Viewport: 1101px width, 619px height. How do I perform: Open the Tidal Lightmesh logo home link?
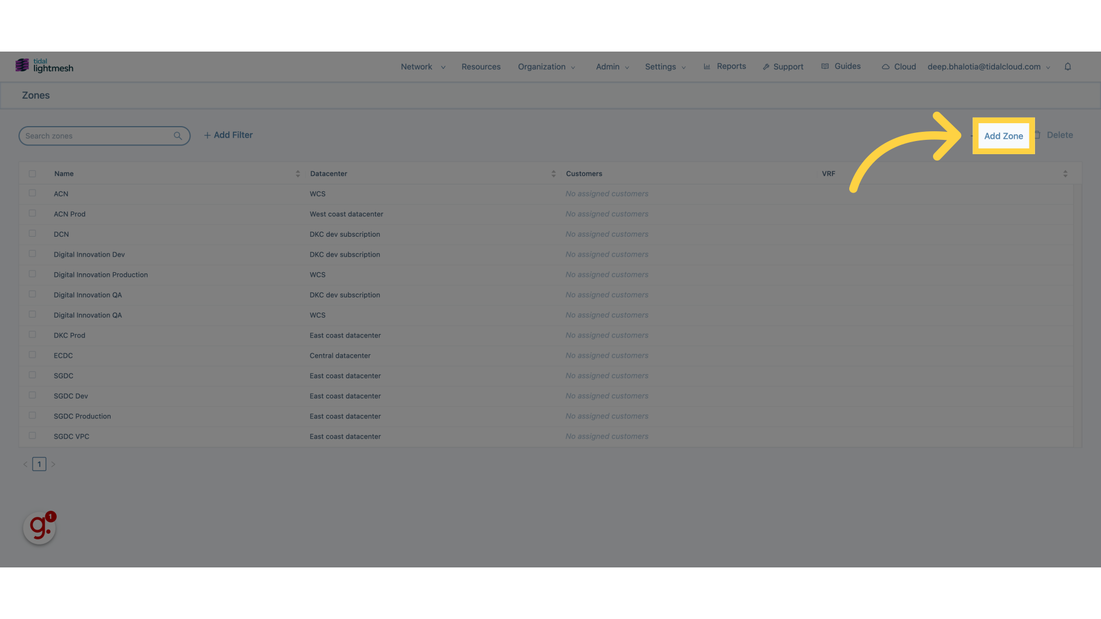pyautogui.click(x=44, y=66)
